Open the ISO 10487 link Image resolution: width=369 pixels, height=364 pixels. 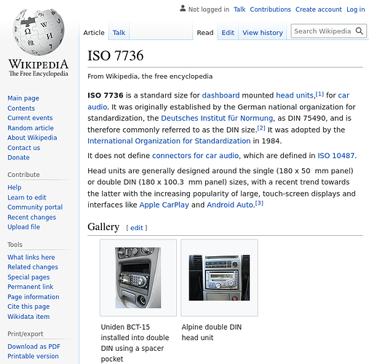click(x=336, y=156)
